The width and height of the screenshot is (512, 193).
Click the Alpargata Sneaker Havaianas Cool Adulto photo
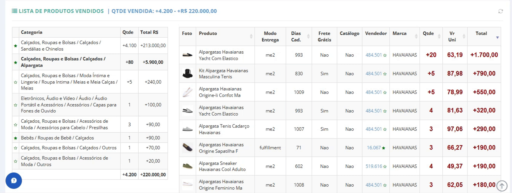pyautogui.click(x=188, y=166)
